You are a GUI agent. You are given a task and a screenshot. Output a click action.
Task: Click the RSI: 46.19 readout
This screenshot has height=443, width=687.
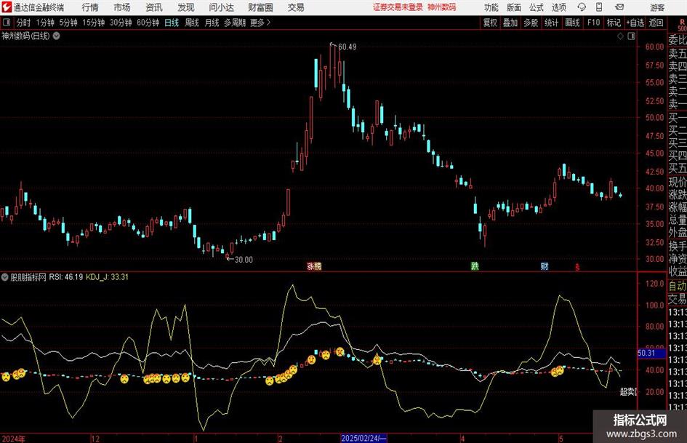65,277
